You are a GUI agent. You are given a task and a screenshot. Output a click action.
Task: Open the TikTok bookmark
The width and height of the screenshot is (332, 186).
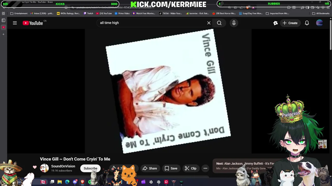pos(170,13)
